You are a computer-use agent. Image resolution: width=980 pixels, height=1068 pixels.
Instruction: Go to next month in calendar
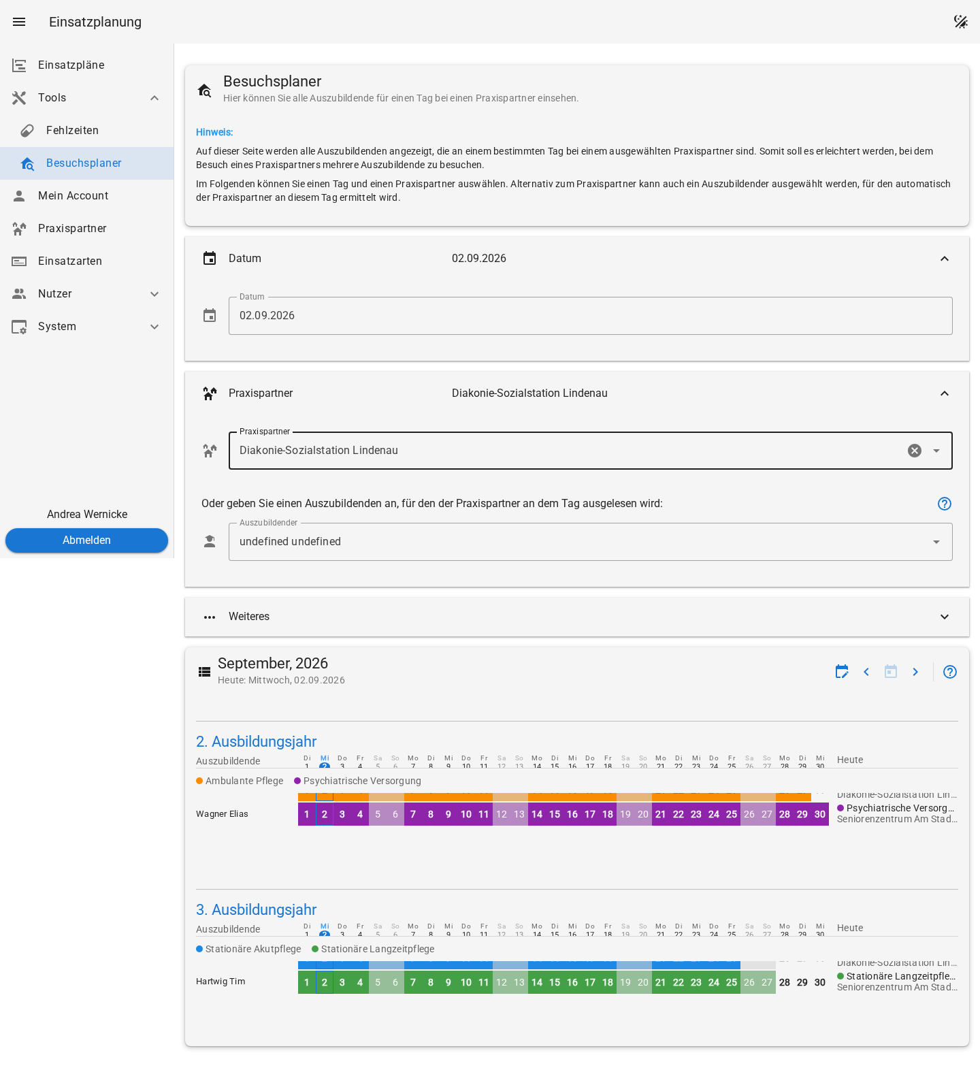coord(915,672)
